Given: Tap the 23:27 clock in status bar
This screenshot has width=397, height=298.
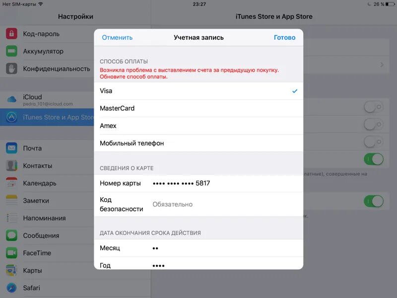Looking at the screenshot, I should click(x=199, y=4).
